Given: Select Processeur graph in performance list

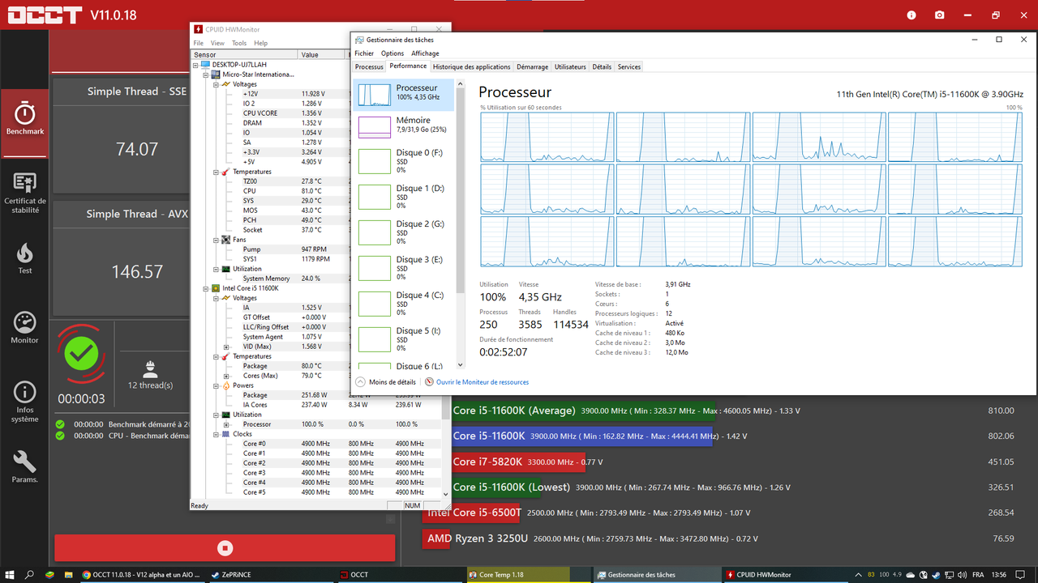Looking at the screenshot, I should [404, 93].
